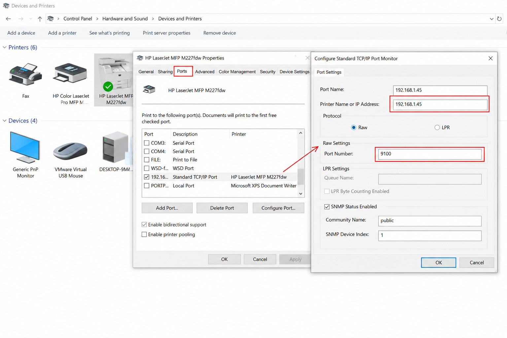
Task: Expand breadcrumb chevron after Control Panel
Action: (x=97, y=19)
